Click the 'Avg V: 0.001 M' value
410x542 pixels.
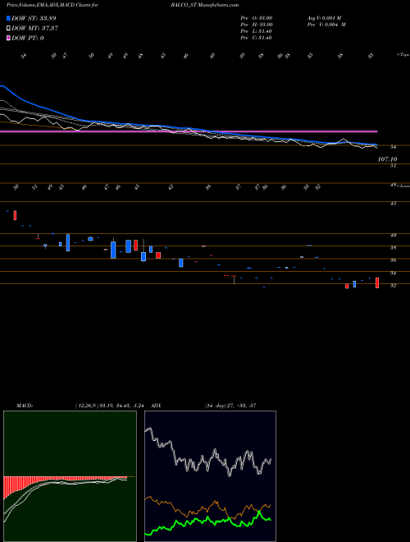click(323, 18)
